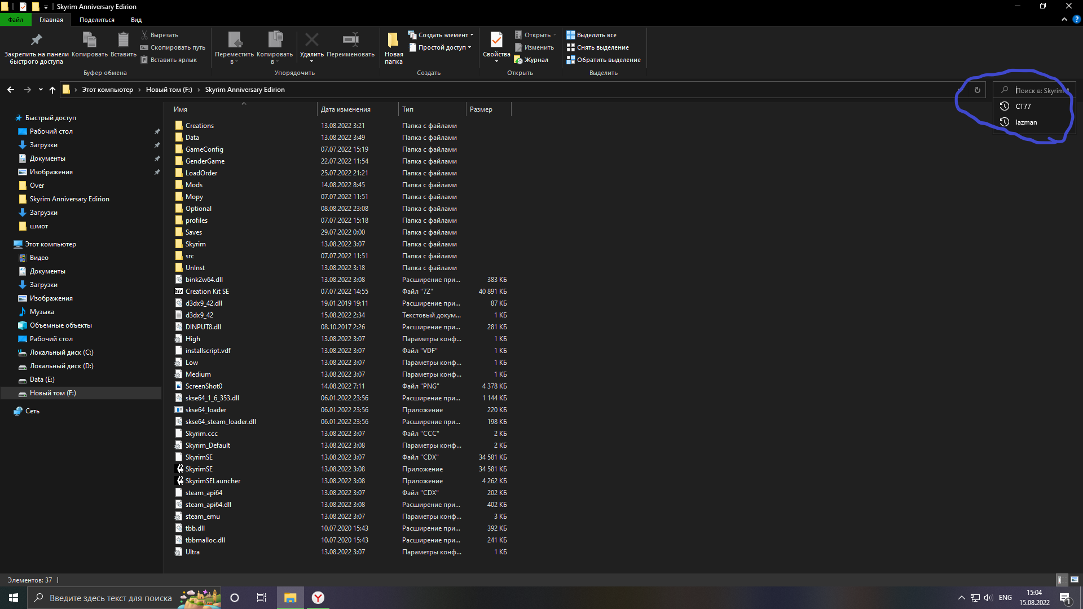Click Invert selection (Обратить выделение)
The image size is (1083, 609).
pos(604,60)
